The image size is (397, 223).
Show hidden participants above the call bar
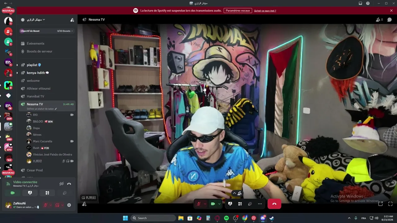pos(237,193)
